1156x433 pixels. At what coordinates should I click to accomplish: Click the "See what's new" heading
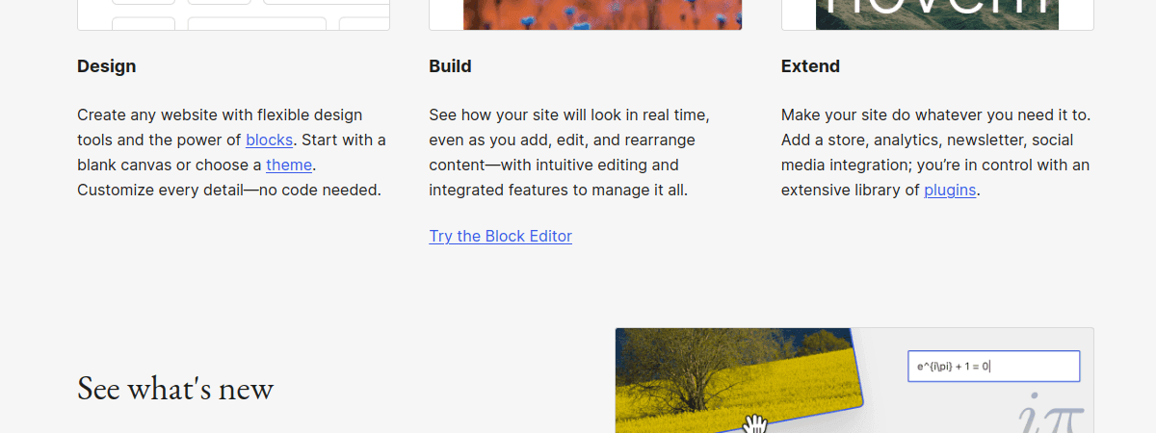175,388
